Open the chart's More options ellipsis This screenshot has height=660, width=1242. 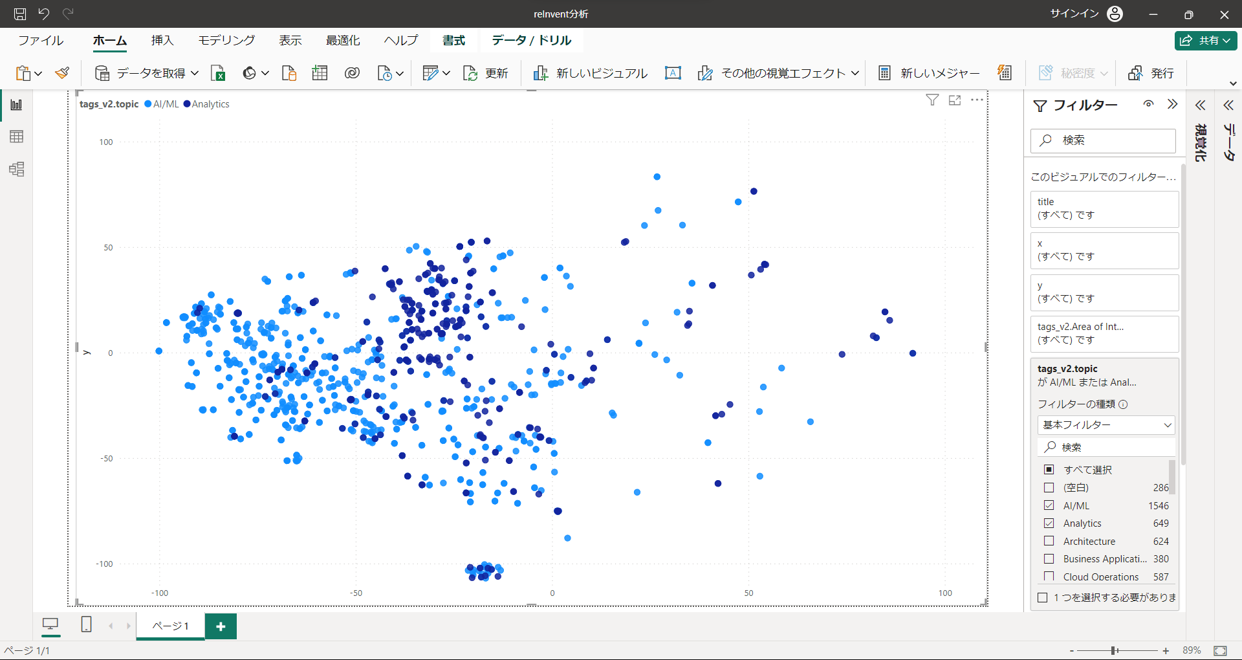tap(977, 100)
